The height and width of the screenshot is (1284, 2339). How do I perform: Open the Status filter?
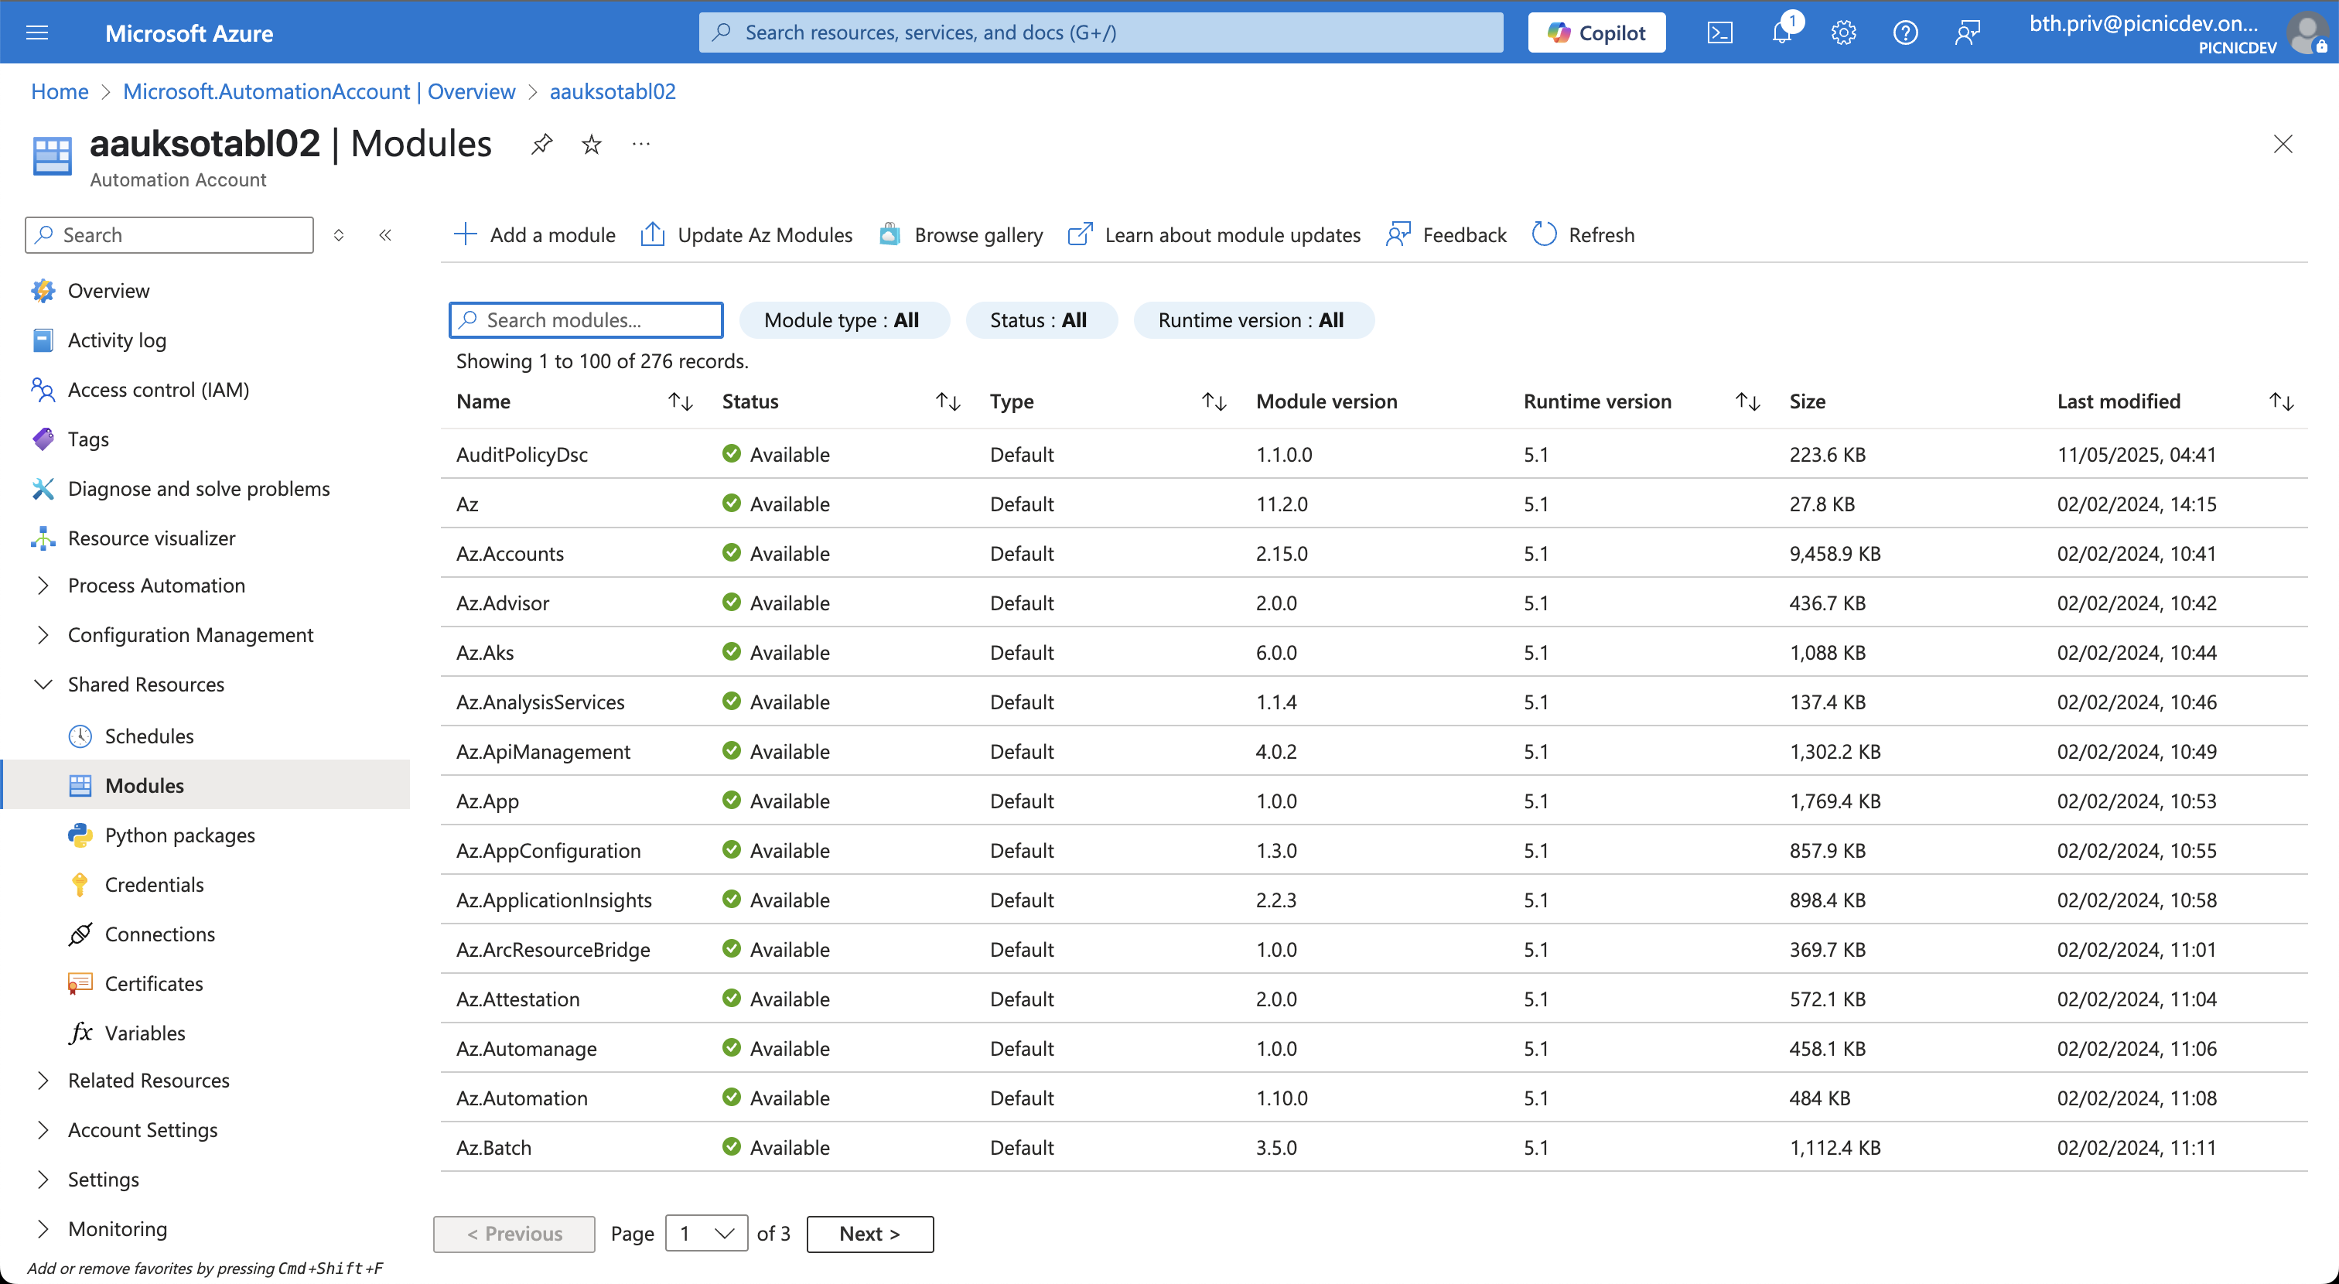(x=1041, y=319)
